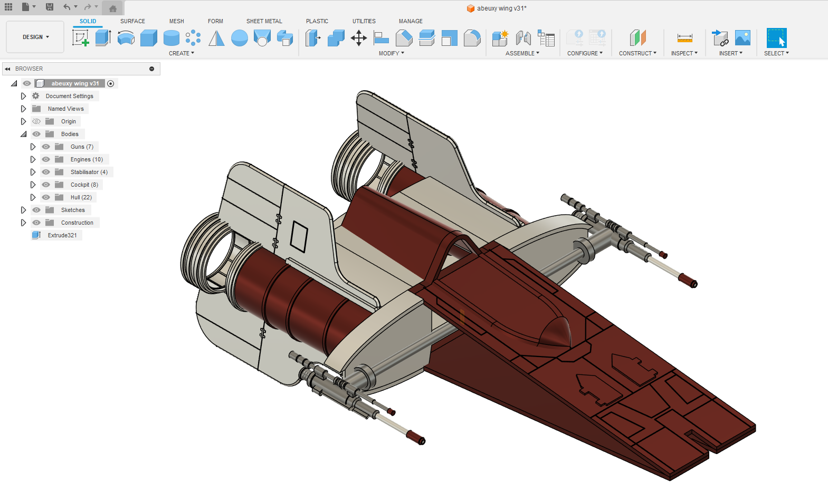Image resolution: width=828 pixels, height=491 pixels.
Task: Toggle visibility of abeuxy wing v31 root
Action: 27,83
